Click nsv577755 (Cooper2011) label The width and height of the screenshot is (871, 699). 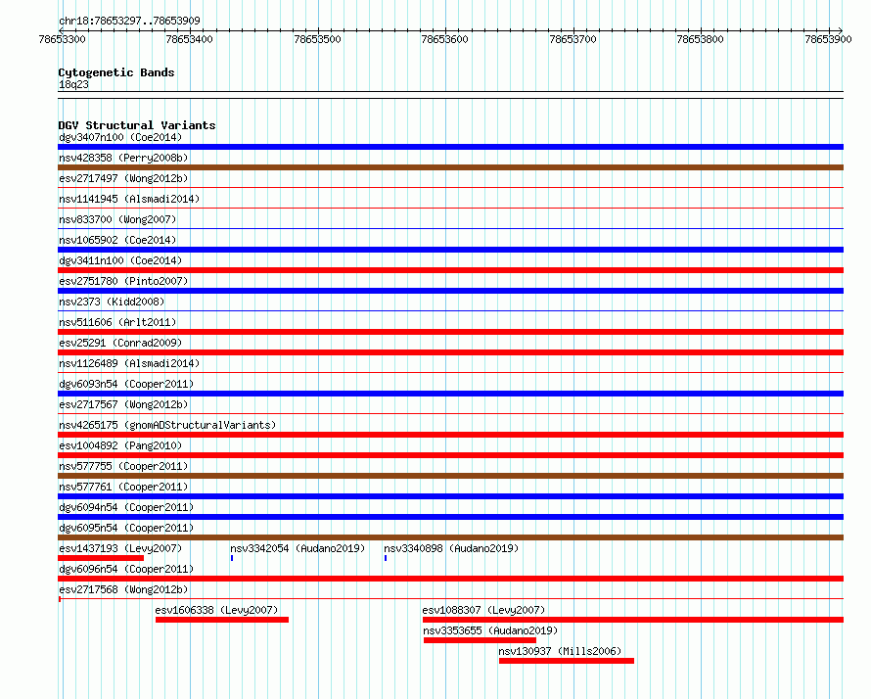[123, 466]
